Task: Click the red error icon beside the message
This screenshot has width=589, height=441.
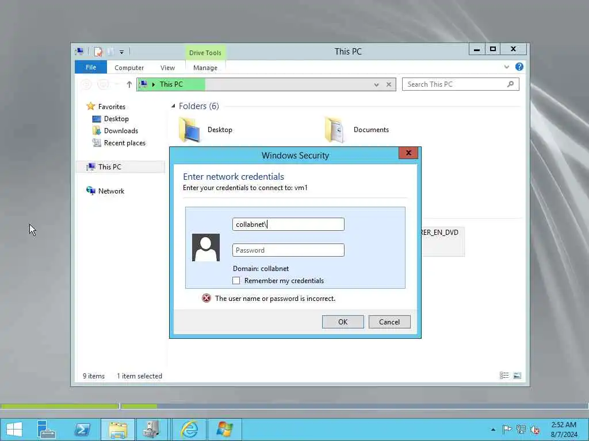Action: 206,298
